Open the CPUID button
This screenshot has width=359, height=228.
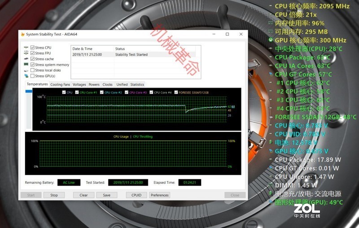136,195
